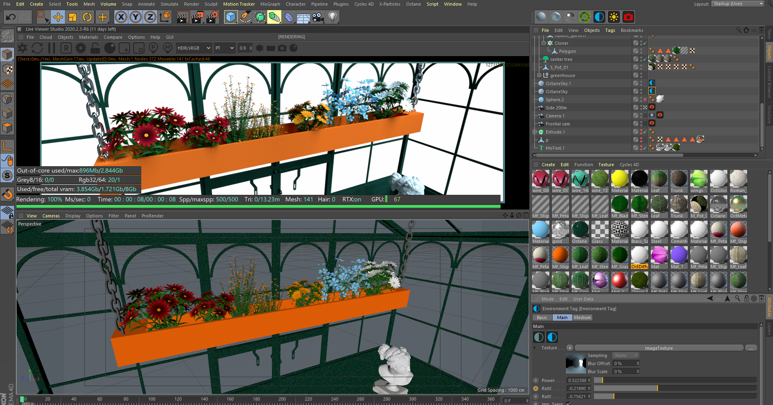Open the HDR/sRGB dropdown

[193, 48]
